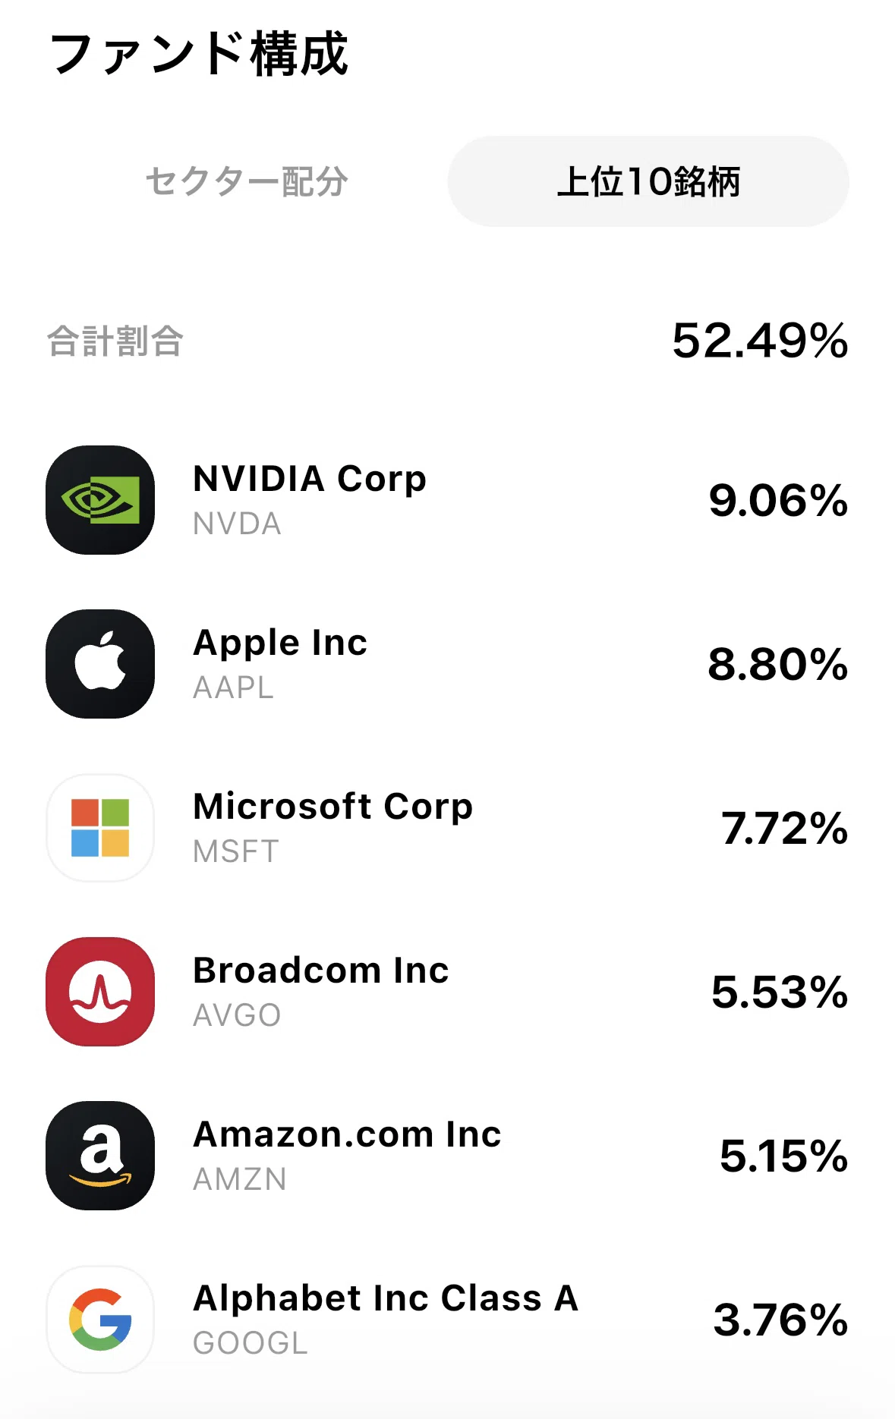
Task: Open Alphabet Inc Class A holding name
Action: (386, 1298)
